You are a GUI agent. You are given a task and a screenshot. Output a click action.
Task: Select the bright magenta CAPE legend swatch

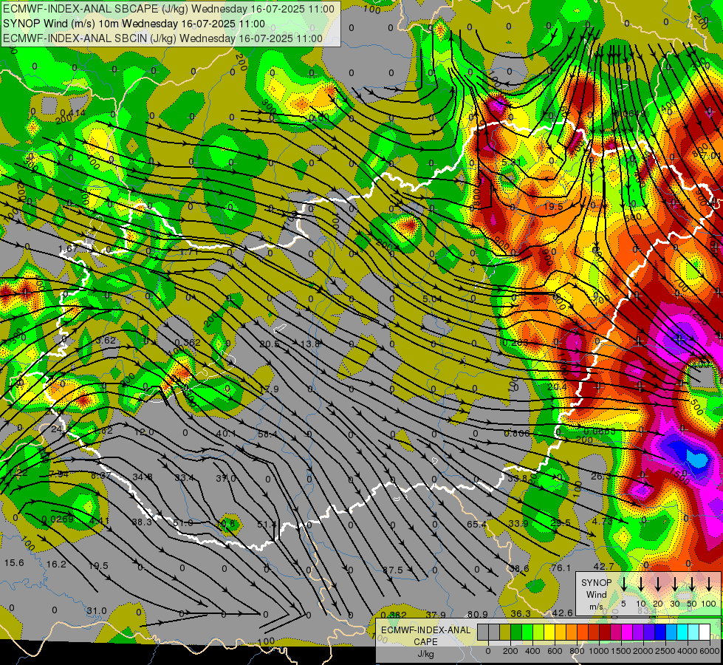click(627, 632)
